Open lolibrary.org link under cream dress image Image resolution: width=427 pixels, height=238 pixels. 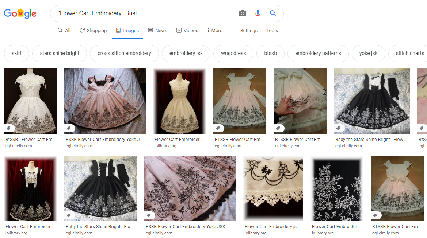click(x=165, y=146)
